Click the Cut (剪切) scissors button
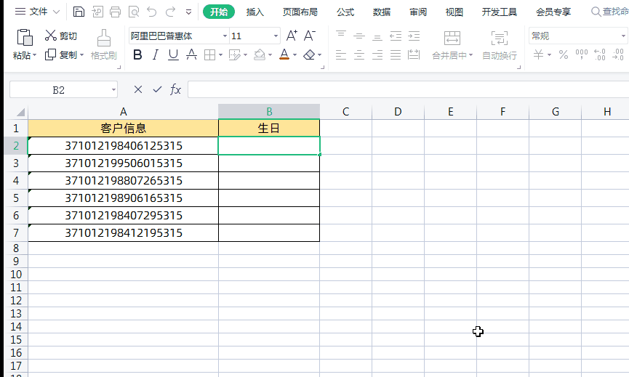The height and width of the screenshot is (377, 629). pos(60,36)
